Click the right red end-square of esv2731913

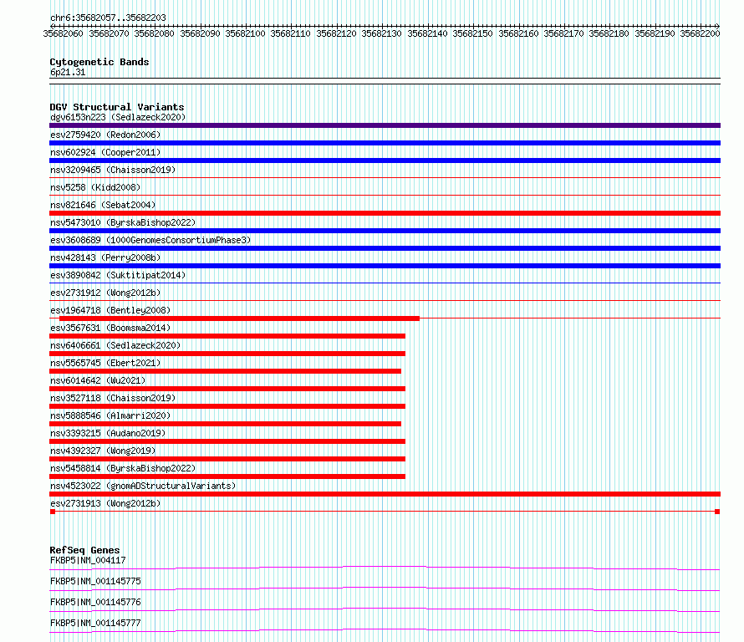click(x=717, y=512)
